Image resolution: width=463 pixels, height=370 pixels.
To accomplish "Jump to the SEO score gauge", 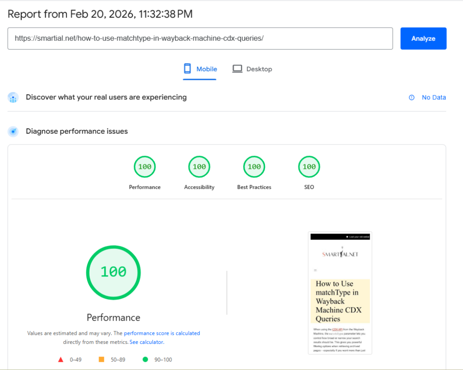I will tap(309, 167).
